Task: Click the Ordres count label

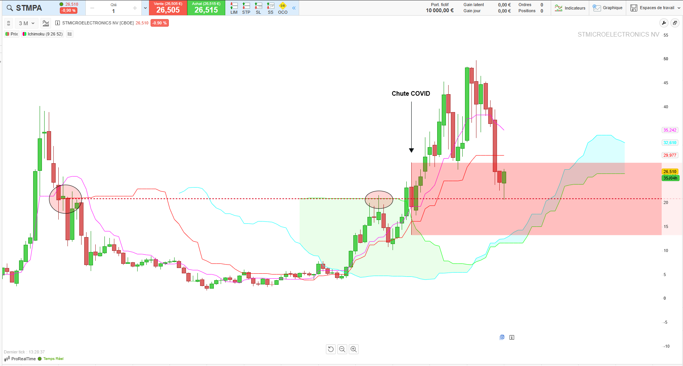Action: point(525,5)
